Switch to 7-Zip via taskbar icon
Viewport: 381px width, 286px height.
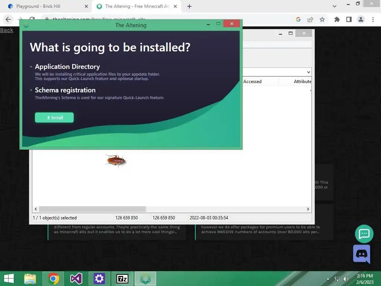(x=122, y=279)
